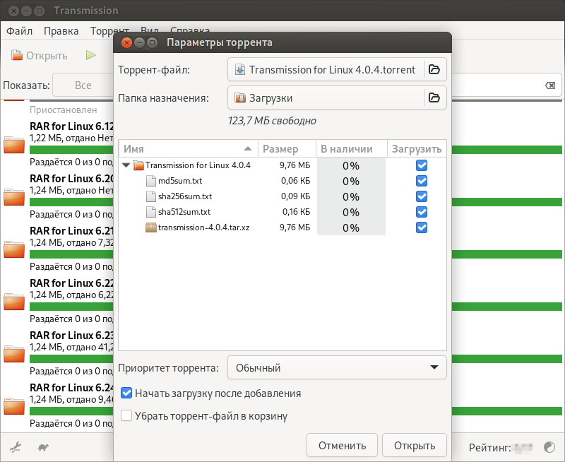
Task: Click 0,09 КБ size of sha256sum.txt
Action: tap(295, 196)
